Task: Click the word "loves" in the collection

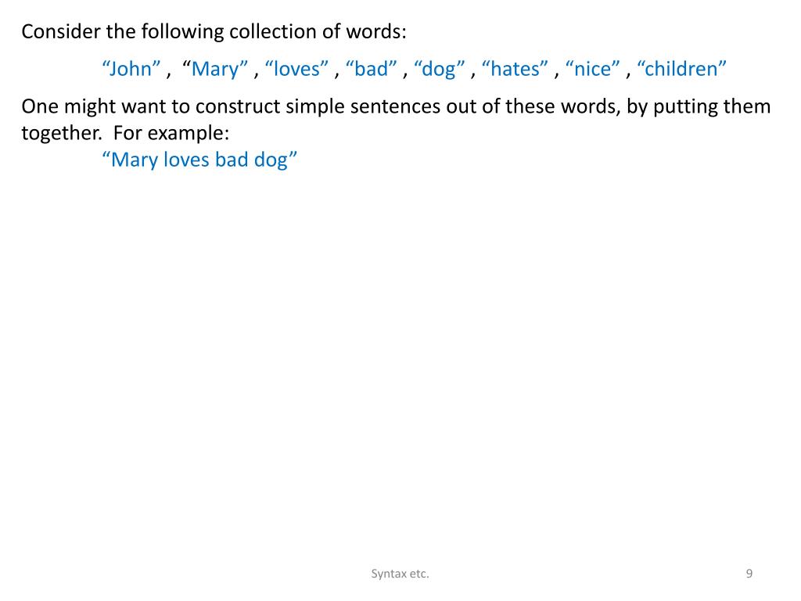Action: [x=296, y=69]
